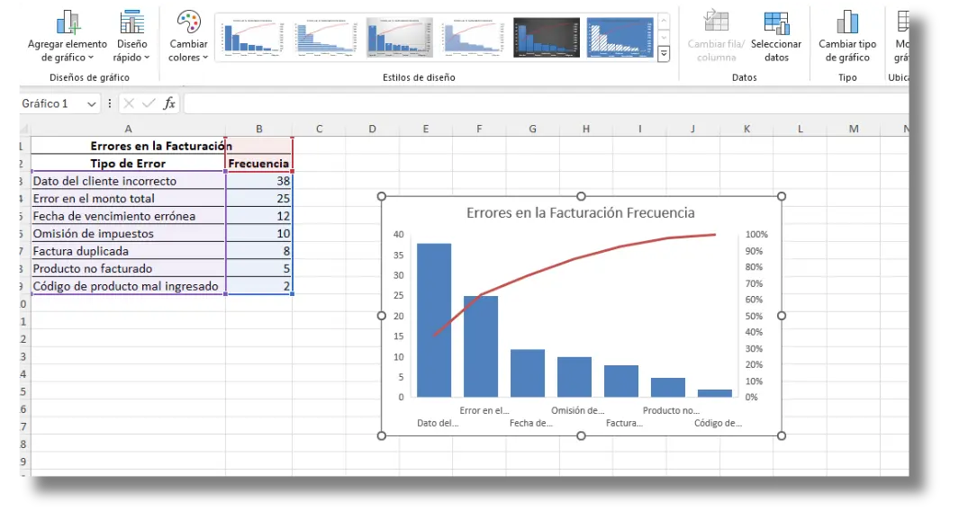
Task: Select first chart style thumbnail
Action: tap(253, 37)
